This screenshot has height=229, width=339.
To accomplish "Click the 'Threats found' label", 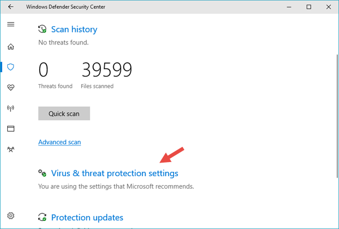I will coord(55,86).
